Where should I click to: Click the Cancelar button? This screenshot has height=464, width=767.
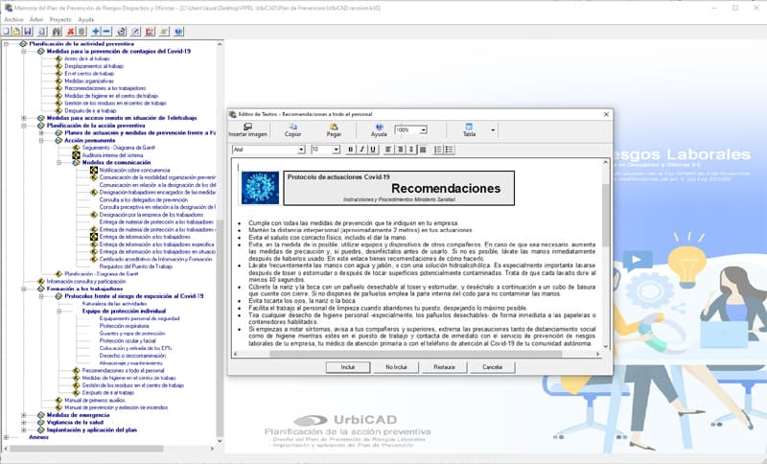[x=493, y=367]
